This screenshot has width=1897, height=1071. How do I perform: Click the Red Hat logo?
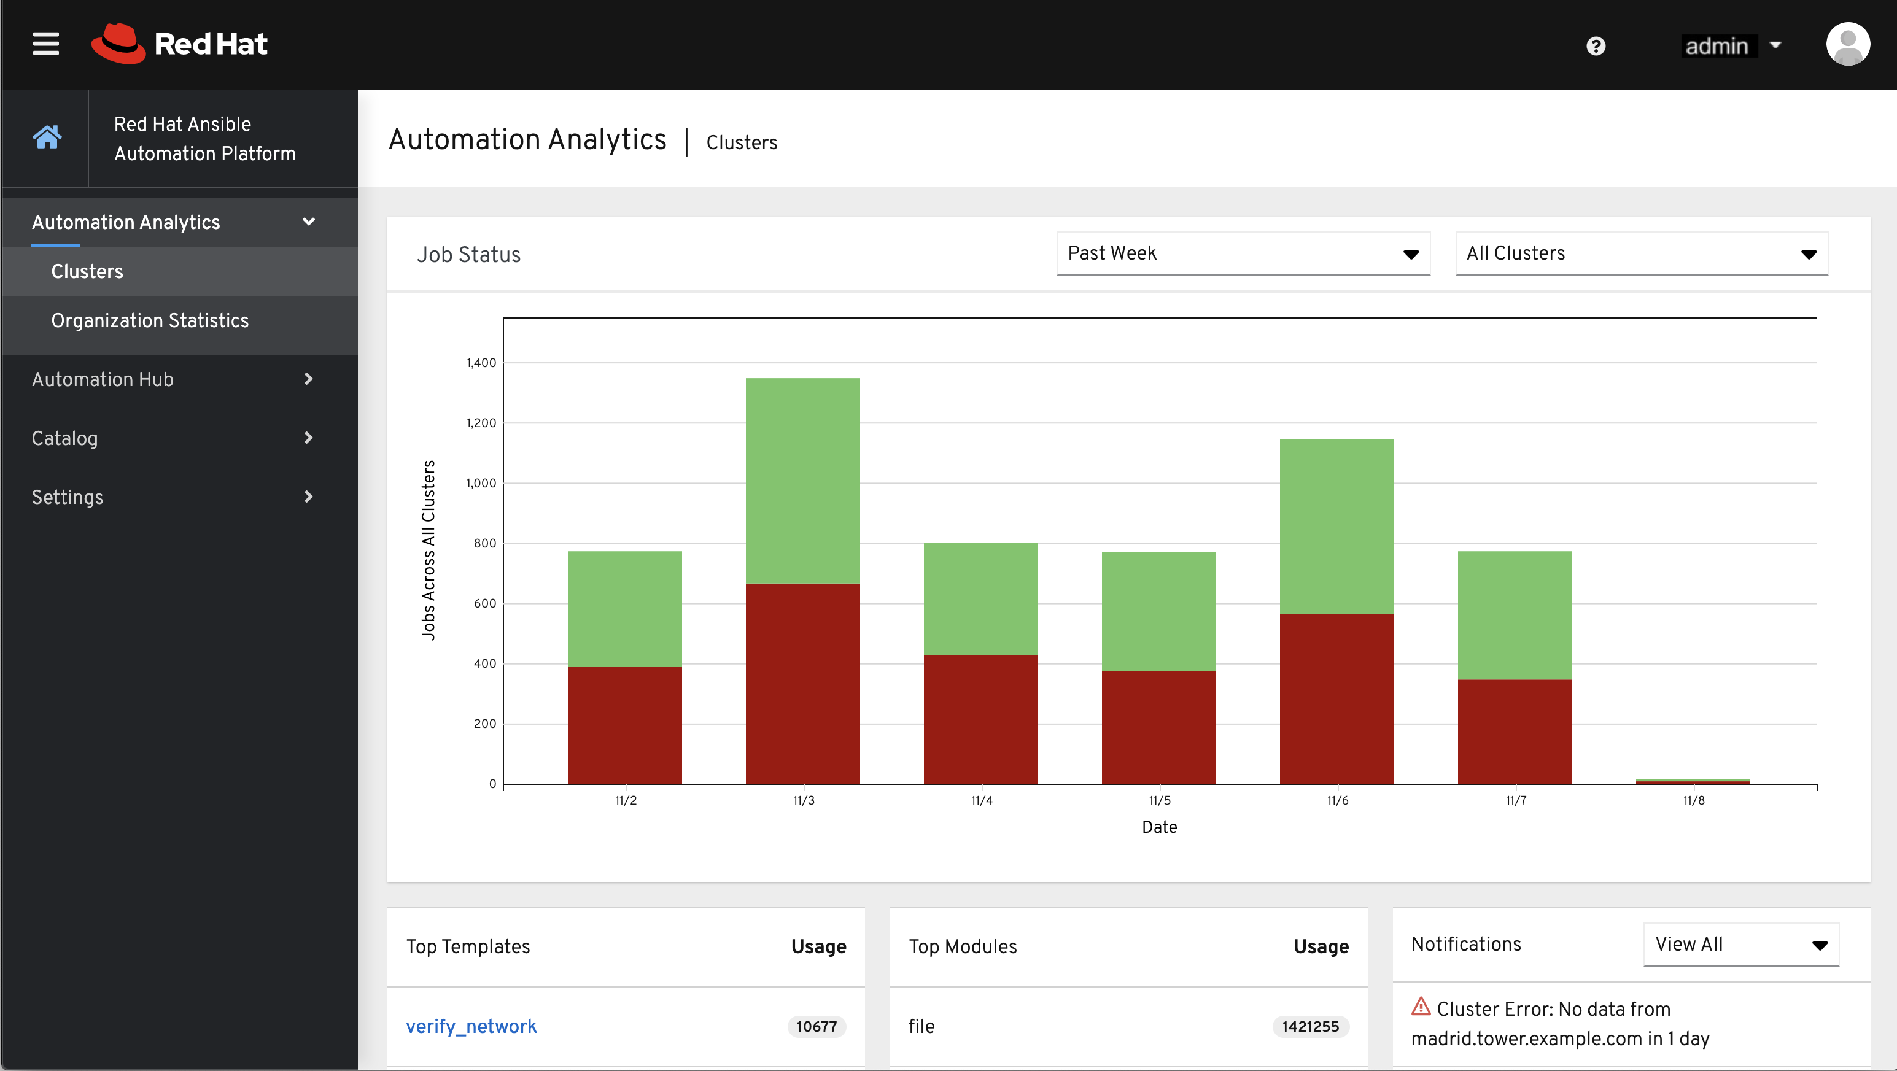pos(179,44)
